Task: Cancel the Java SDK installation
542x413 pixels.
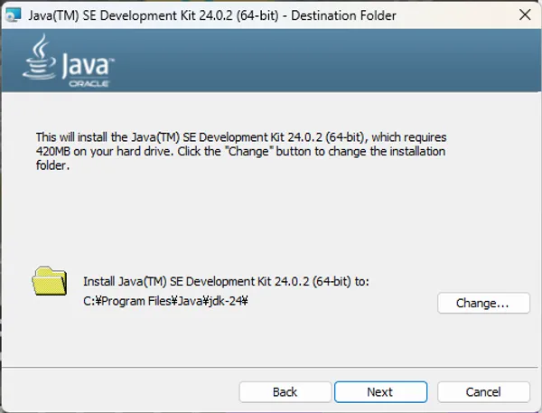Action: 483,392
